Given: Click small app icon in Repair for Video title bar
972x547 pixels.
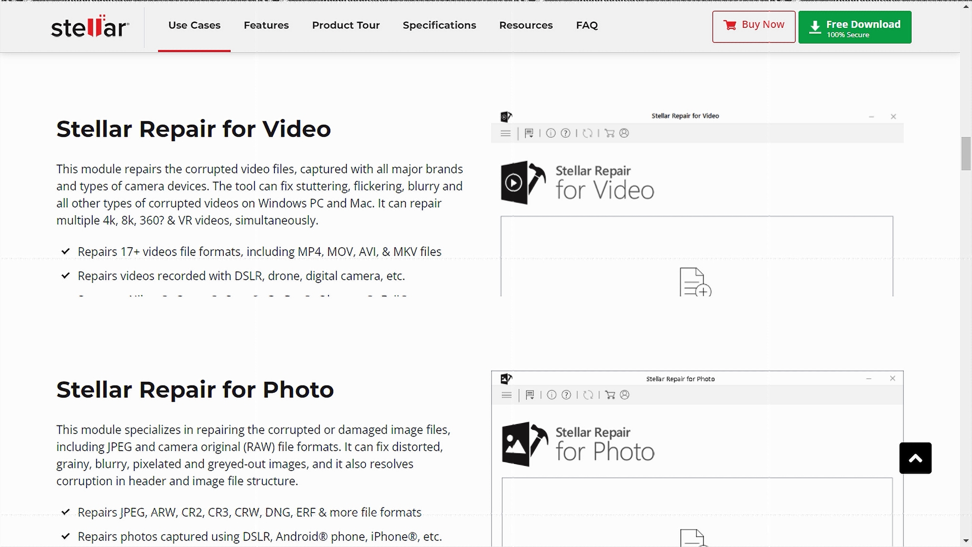Looking at the screenshot, I should tap(506, 117).
